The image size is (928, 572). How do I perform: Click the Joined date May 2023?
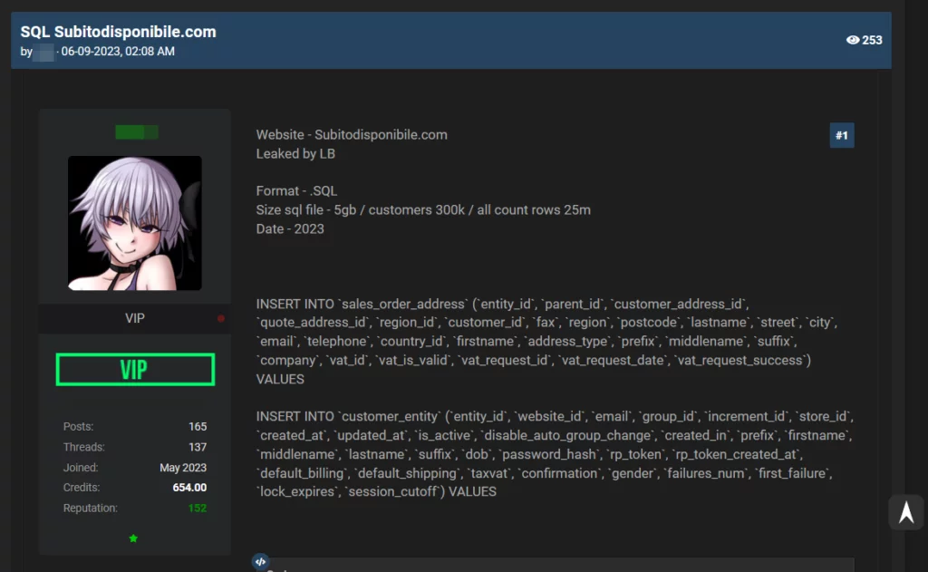[182, 468]
